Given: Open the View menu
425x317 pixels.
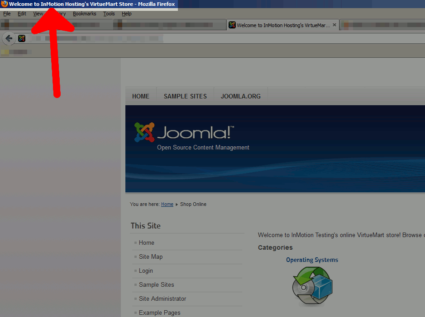Looking at the screenshot, I should pyautogui.click(x=38, y=14).
